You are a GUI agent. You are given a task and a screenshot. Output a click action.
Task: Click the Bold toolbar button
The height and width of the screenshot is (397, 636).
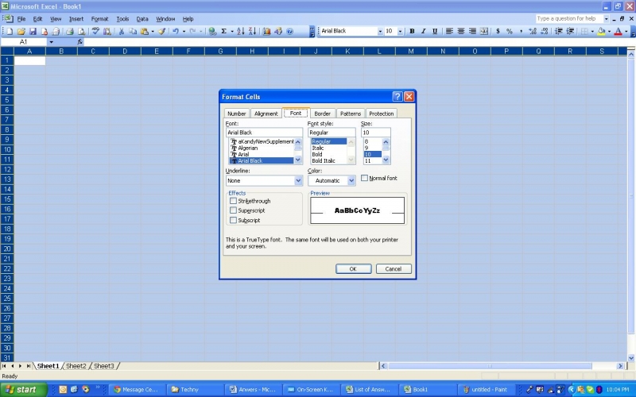tap(412, 31)
